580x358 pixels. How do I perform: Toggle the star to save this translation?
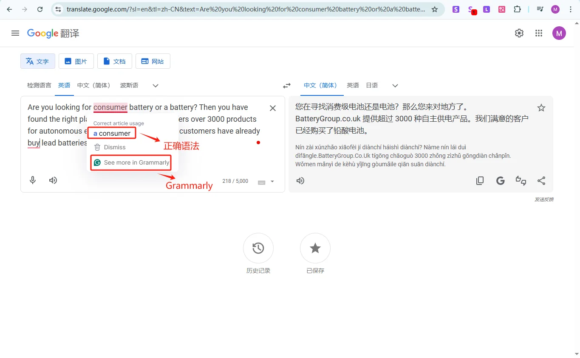point(541,108)
